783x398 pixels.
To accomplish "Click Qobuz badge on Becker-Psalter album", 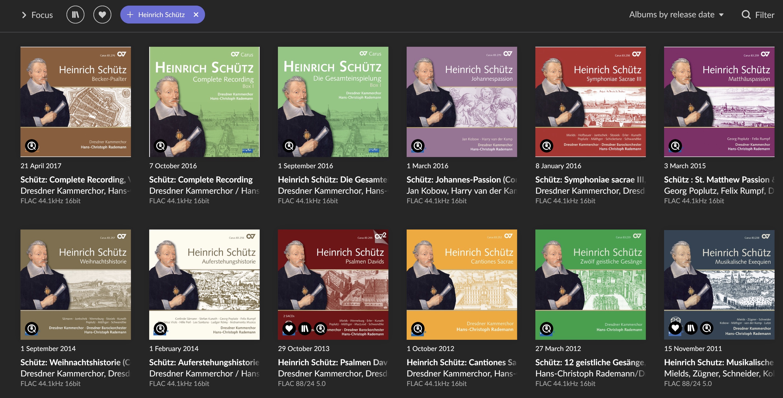I will 32,146.
